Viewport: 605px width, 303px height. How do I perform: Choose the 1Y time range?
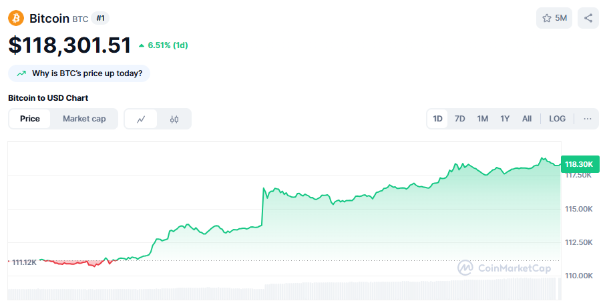[x=505, y=119]
